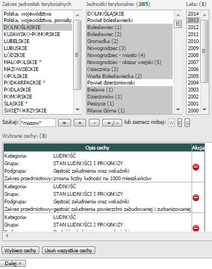The image size is (212, 269).
Task: Select LUBUSKIE in the range list
Action: 38,48
